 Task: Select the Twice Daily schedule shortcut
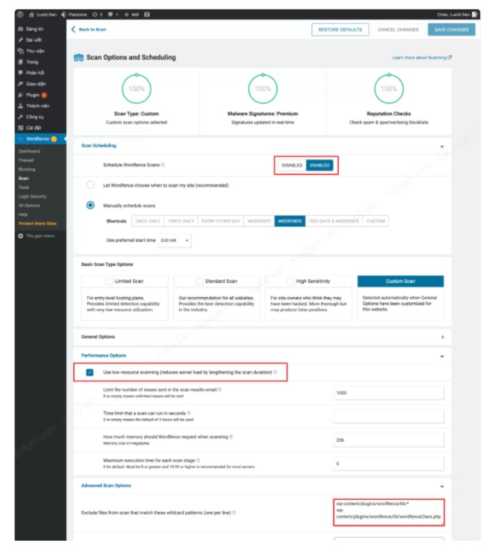[x=180, y=221]
